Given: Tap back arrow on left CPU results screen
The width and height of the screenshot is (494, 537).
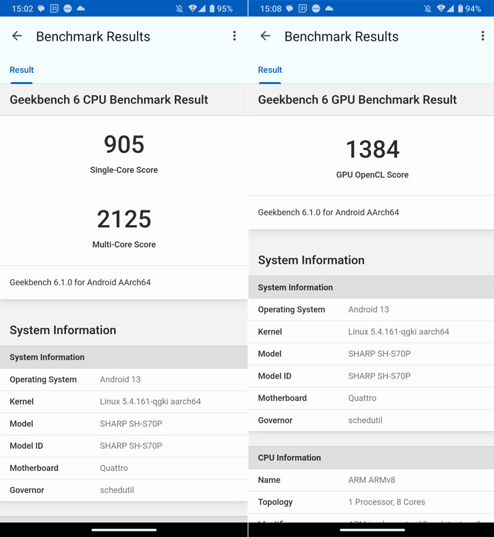Looking at the screenshot, I should pos(17,36).
